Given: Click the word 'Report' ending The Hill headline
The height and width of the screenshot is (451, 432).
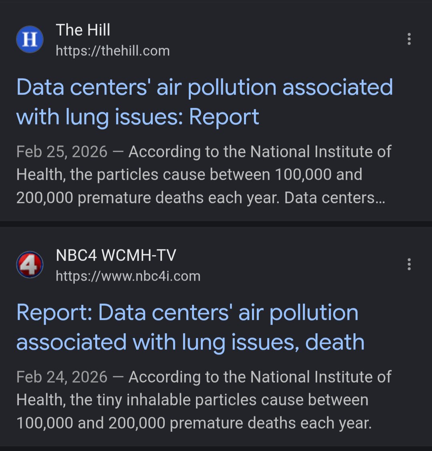Looking at the screenshot, I should pyautogui.click(x=224, y=117).
